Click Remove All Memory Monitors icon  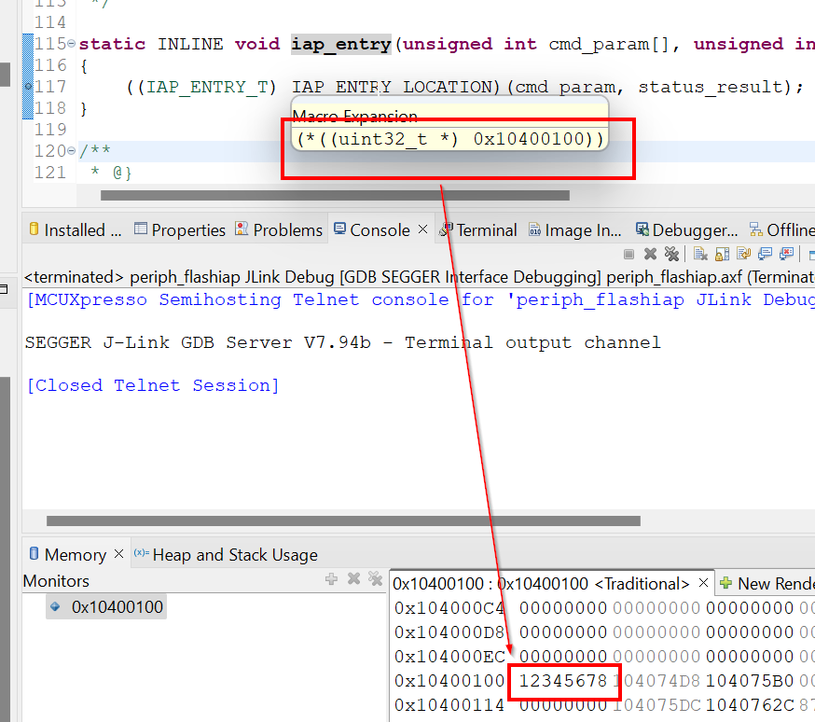coord(375,578)
